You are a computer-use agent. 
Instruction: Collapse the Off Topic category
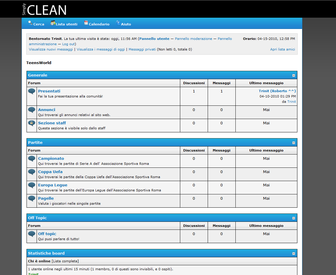click(x=294, y=218)
